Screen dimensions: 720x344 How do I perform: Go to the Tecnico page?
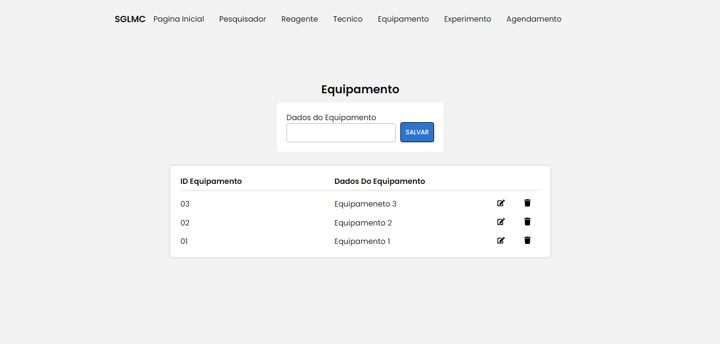point(348,19)
